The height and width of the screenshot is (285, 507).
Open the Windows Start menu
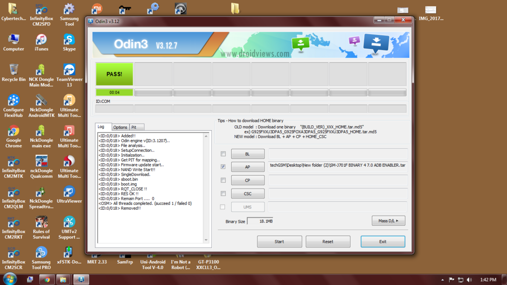(x=10, y=279)
